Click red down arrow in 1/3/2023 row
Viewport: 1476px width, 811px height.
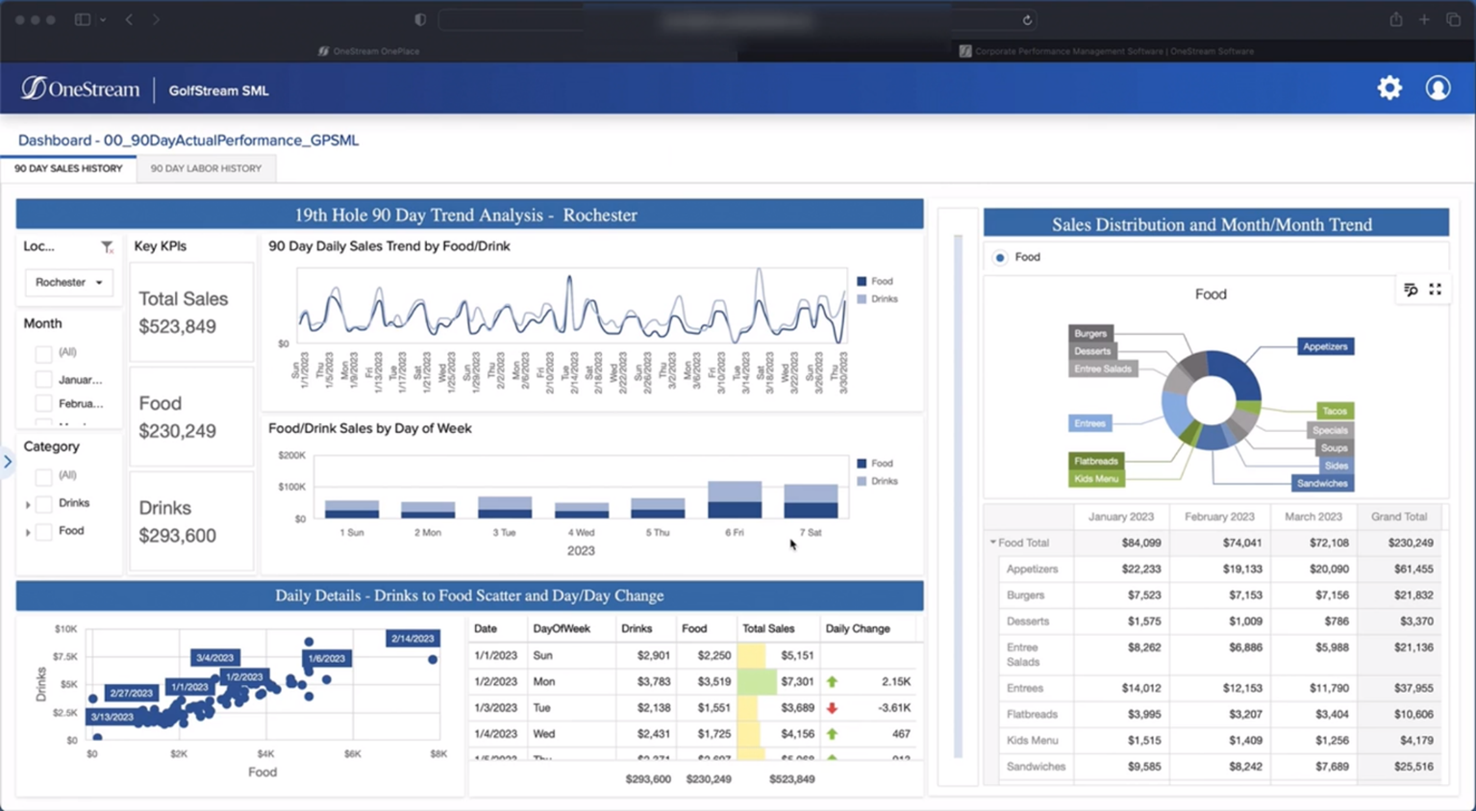pos(832,707)
